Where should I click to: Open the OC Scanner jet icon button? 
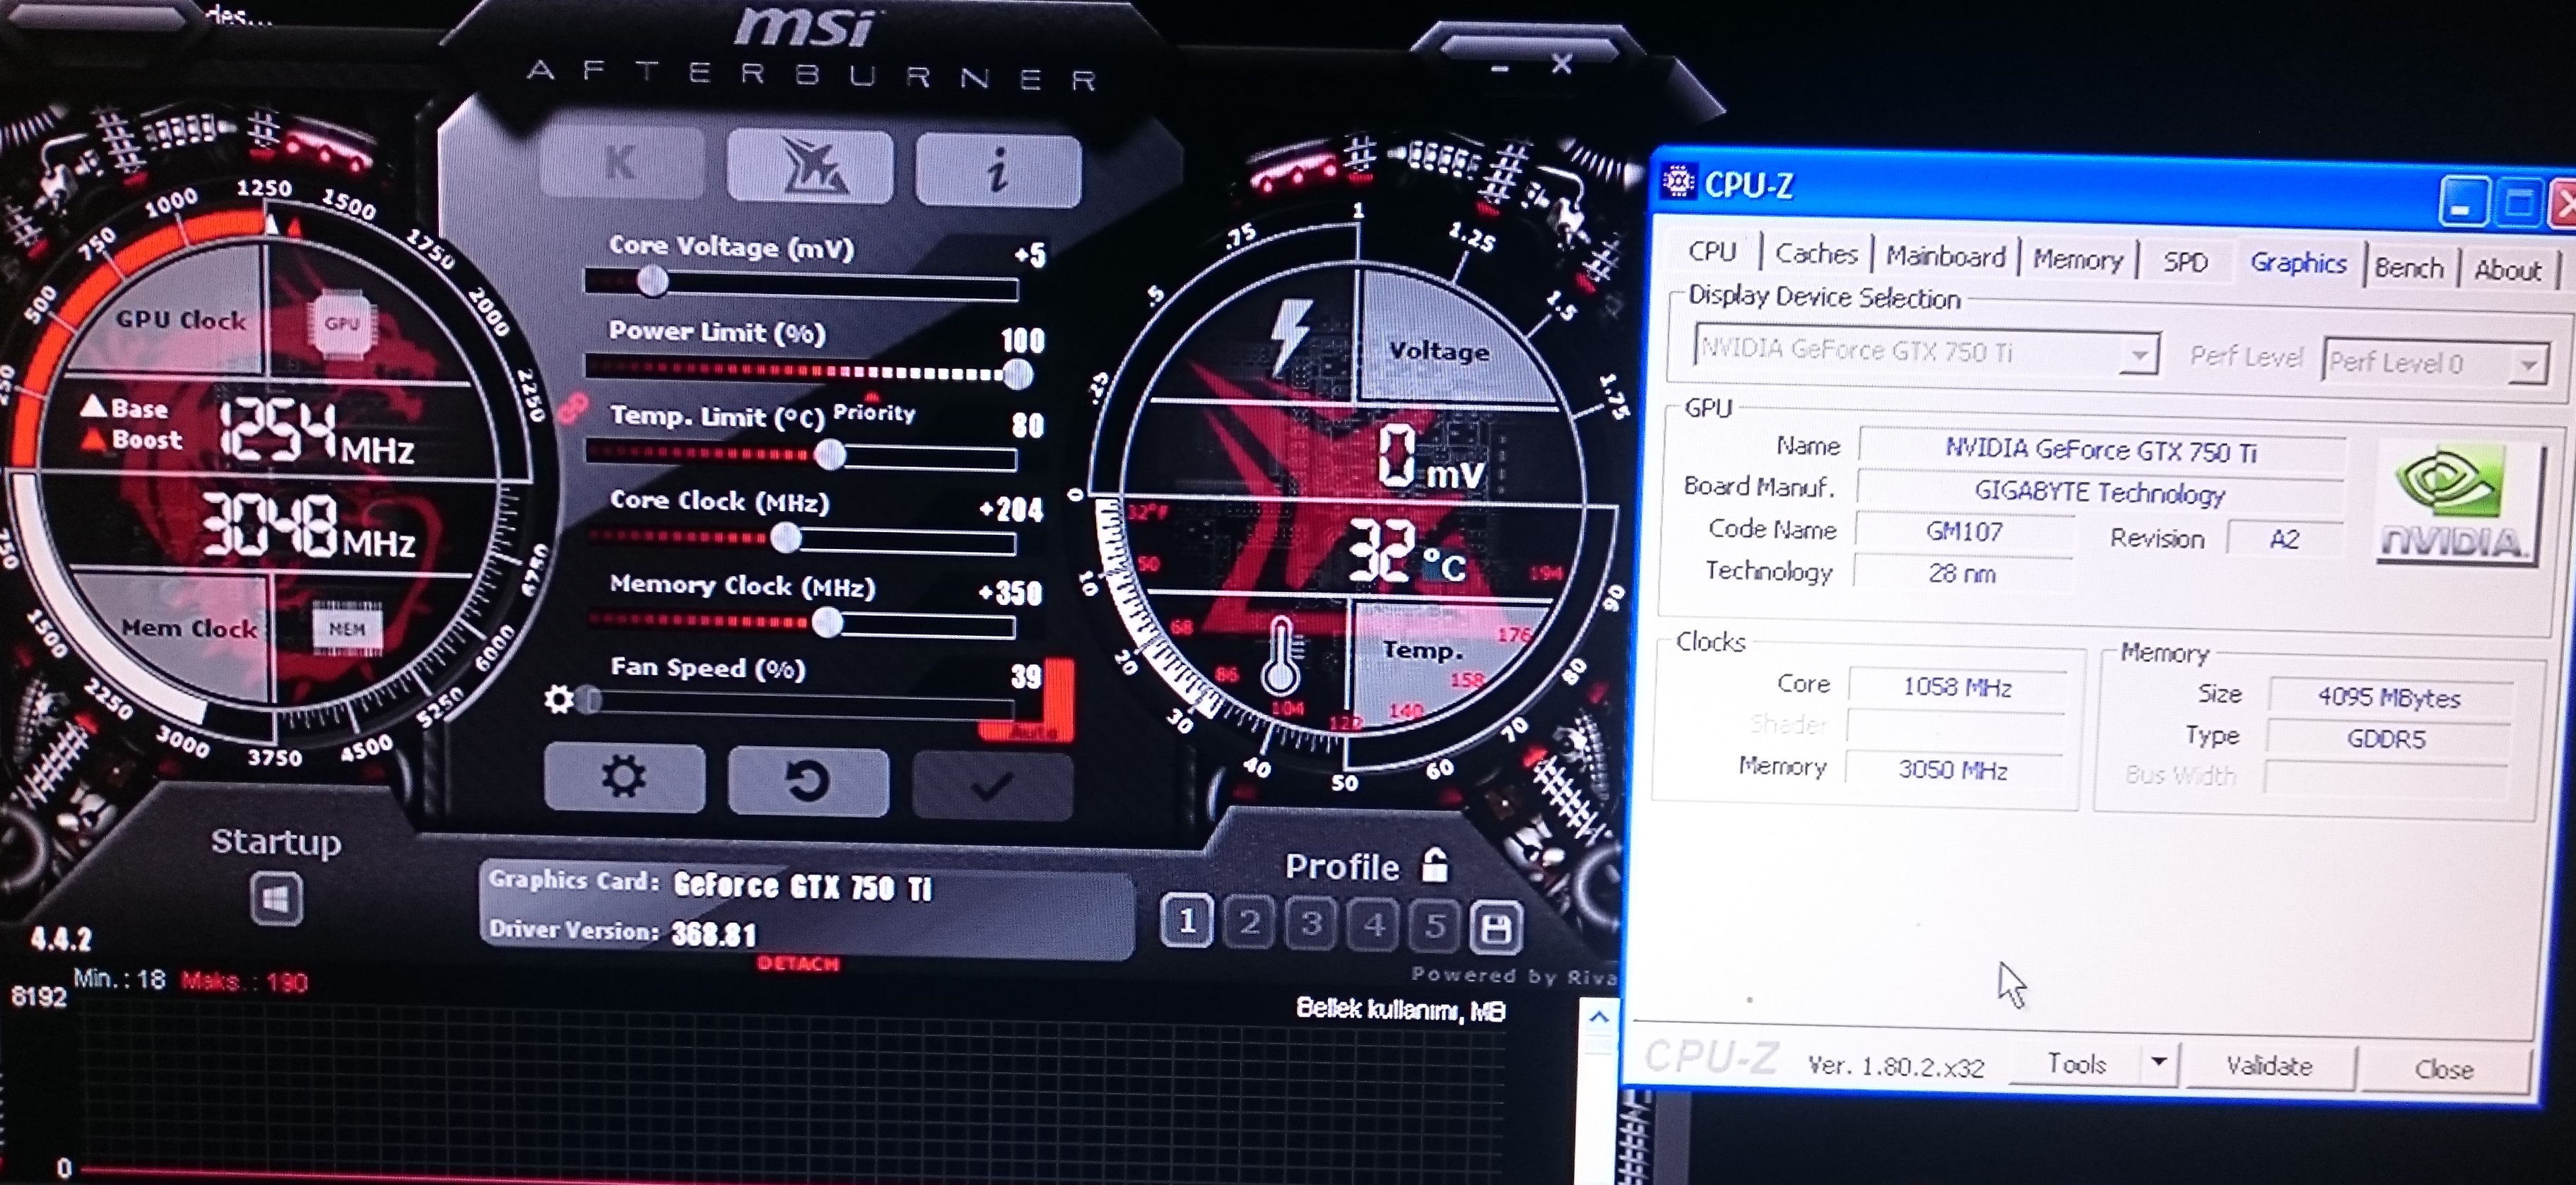pyautogui.click(x=809, y=166)
